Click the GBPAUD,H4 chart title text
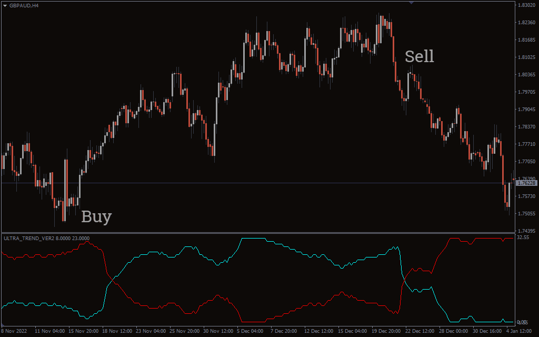The height and width of the screenshot is (337, 539). (24, 5)
